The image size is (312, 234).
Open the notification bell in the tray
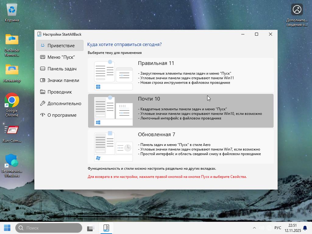pyautogui.click(x=305, y=228)
